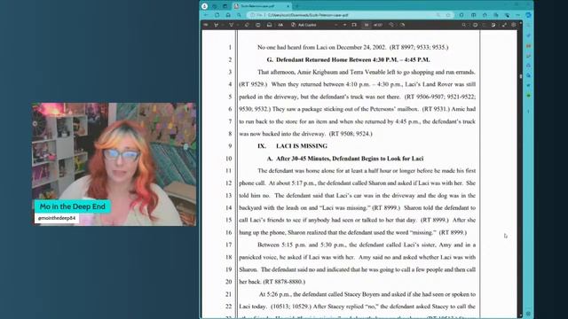Open the sidebar shopping tag icon

point(528,35)
